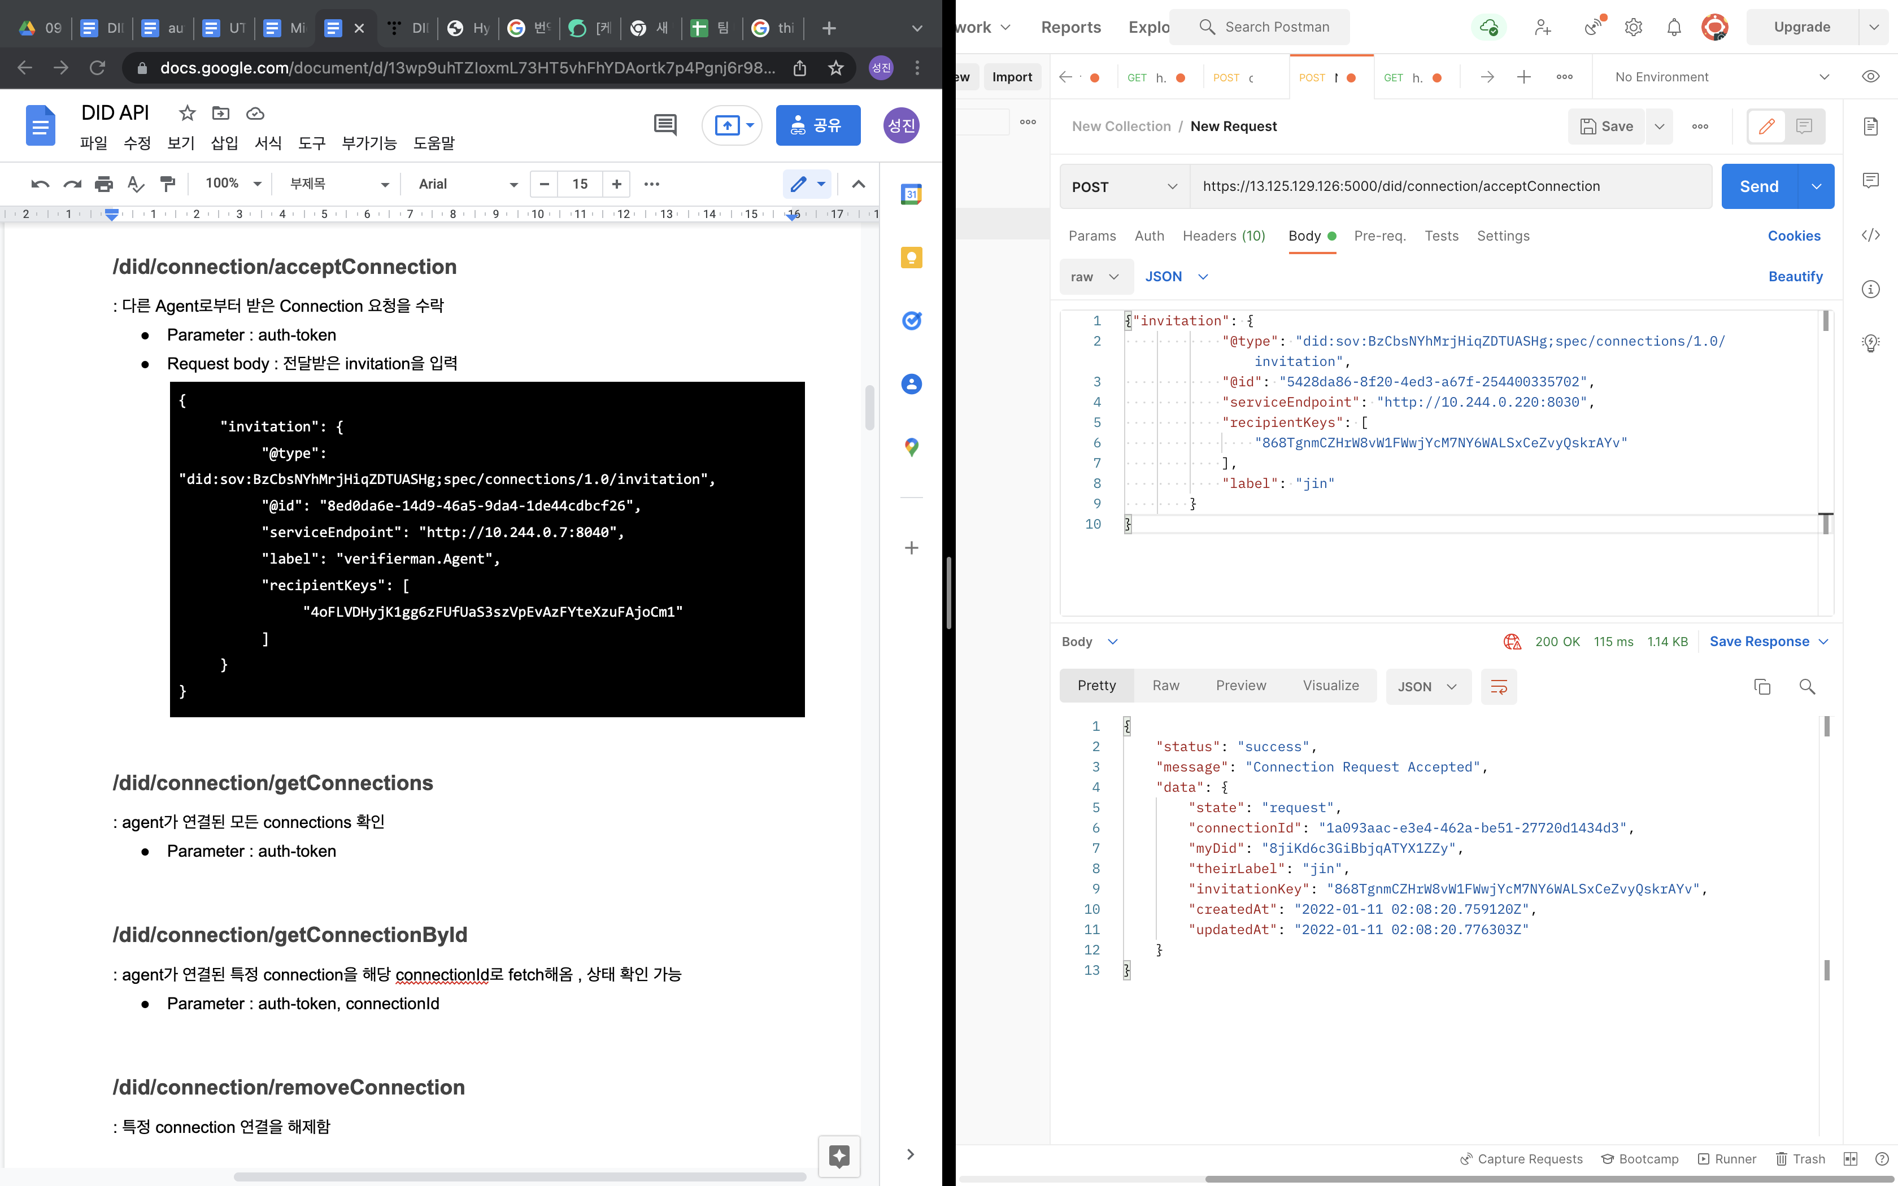
Task: Open the POST method dropdown
Action: (1124, 187)
